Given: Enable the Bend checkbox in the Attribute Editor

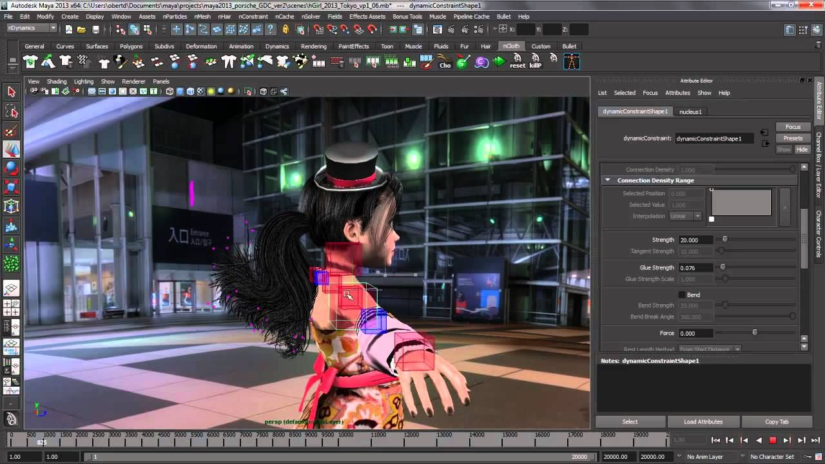Looking at the screenshot, I should click(x=682, y=295).
